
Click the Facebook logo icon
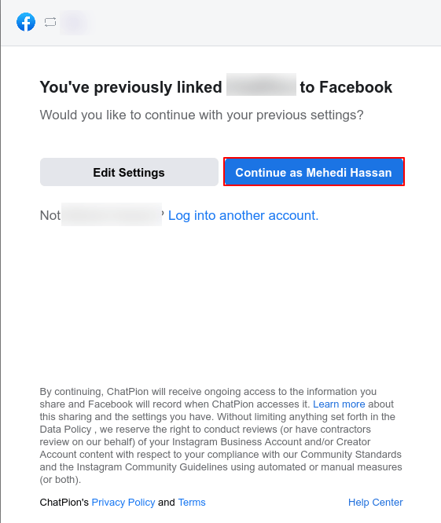(26, 22)
